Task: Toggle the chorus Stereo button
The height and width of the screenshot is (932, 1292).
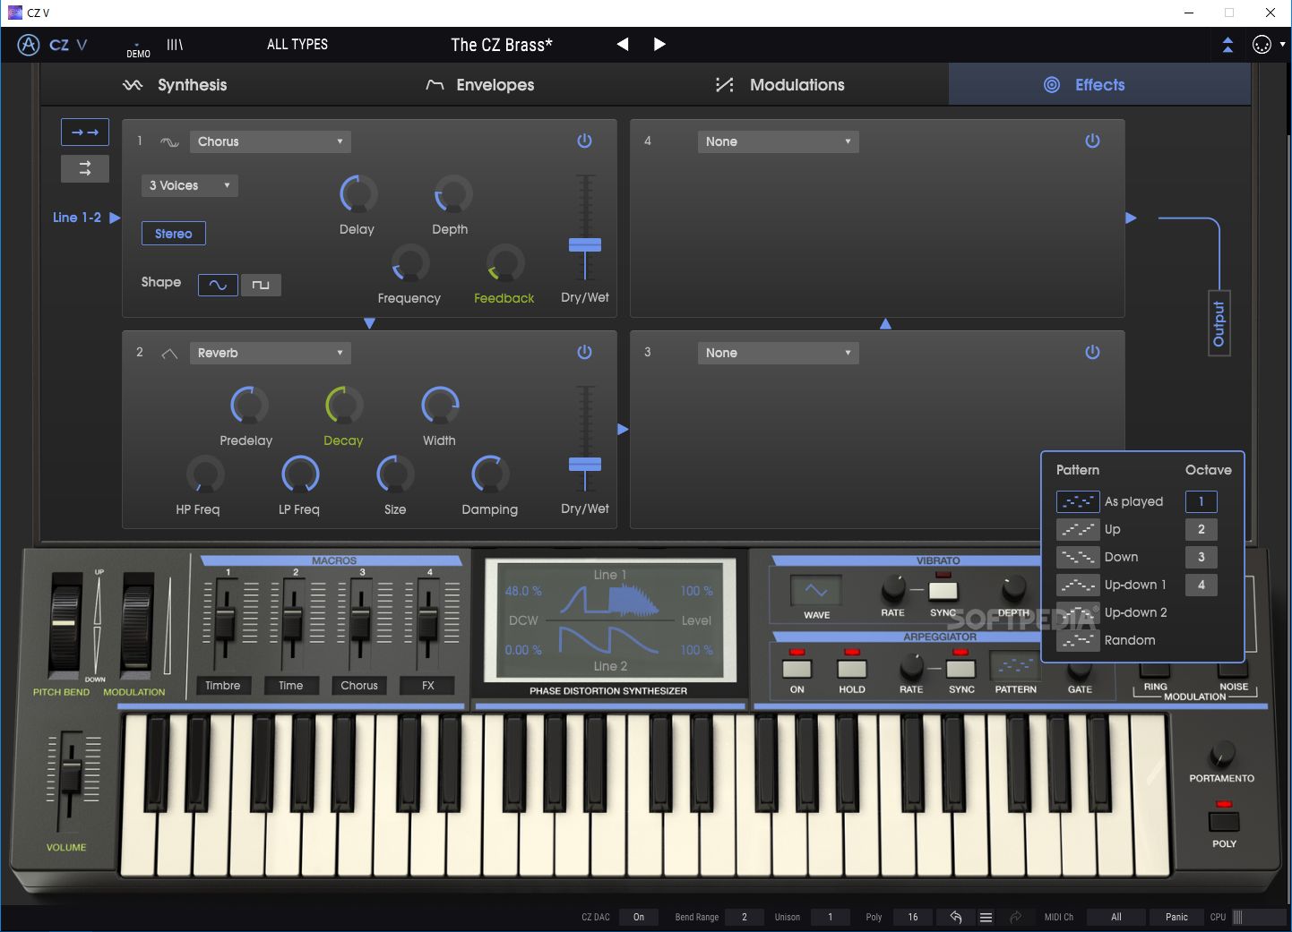Action: click(x=174, y=234)
